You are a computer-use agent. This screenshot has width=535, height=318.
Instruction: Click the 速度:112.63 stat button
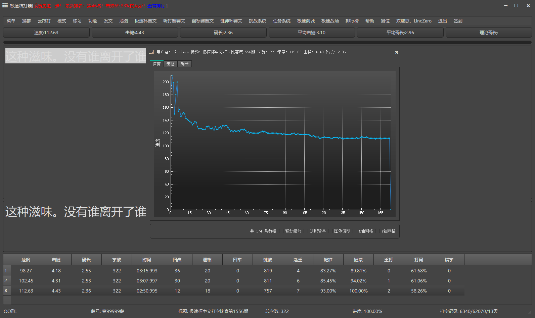46,33
